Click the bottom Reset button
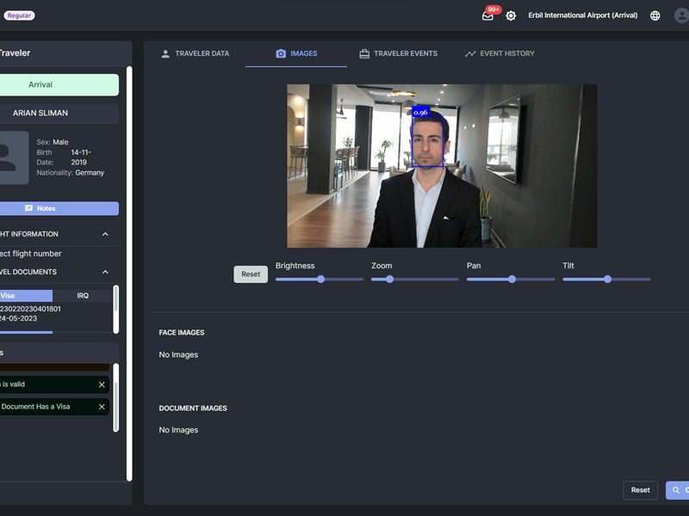689x516 pixels. pyautogui.click(x=640, y=490)
